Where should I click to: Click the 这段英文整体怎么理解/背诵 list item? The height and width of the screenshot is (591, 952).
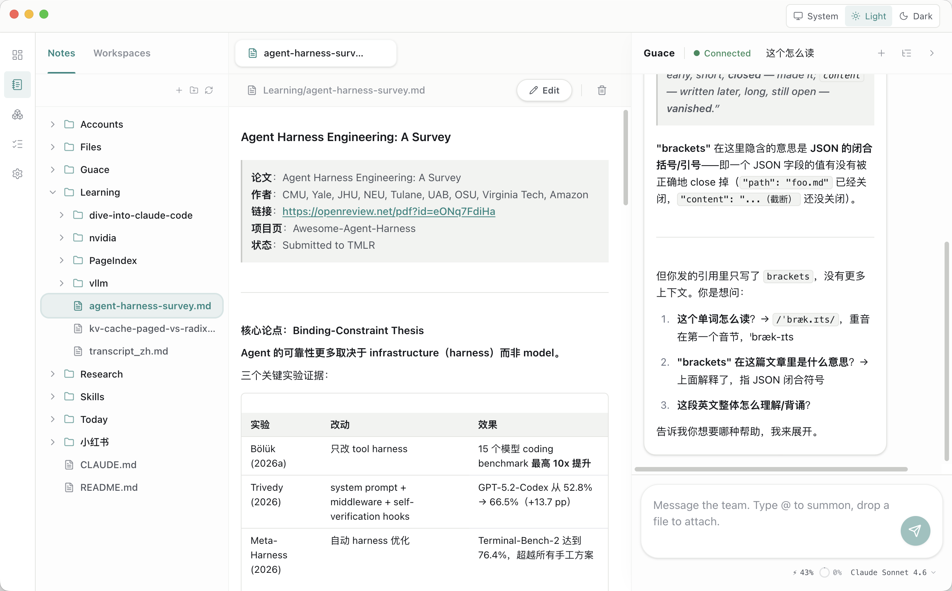(744, 405)
